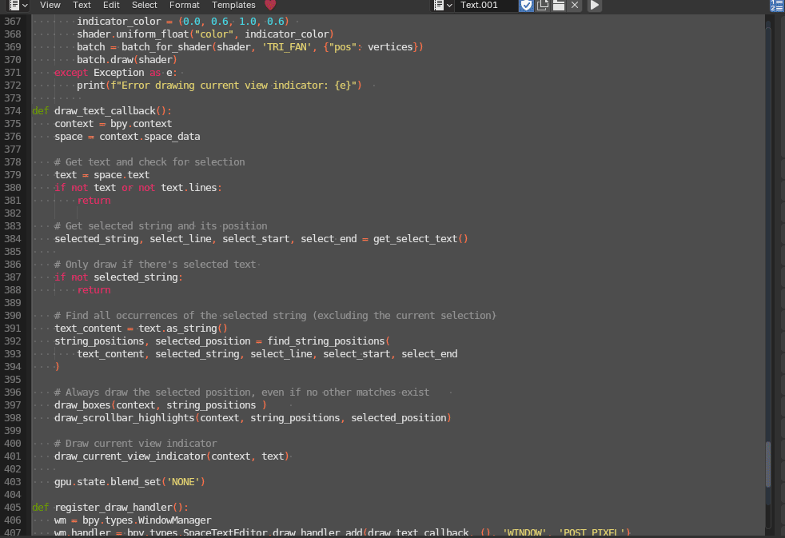Click find_string_positions( on line 392
The width and height of the screenshot is (785, 538).
pos(329,341)
